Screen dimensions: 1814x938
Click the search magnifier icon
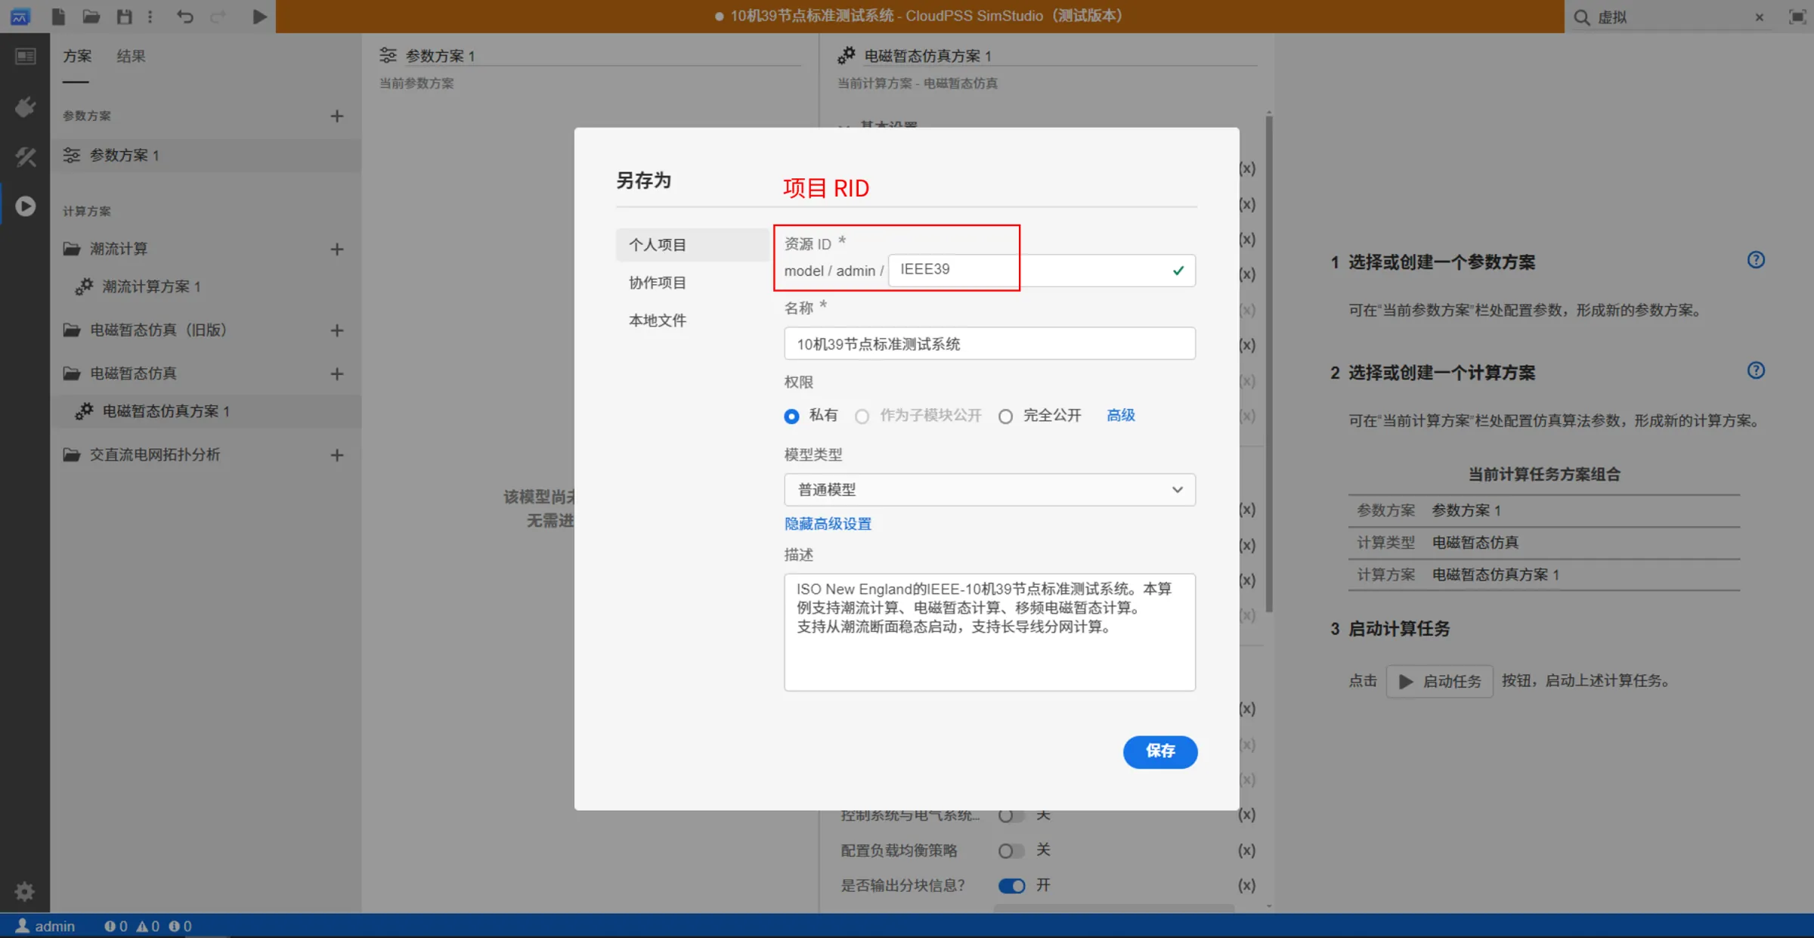point(1581,17)
